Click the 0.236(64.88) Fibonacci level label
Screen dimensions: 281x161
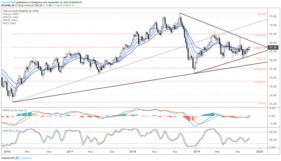tap(260, 36)
